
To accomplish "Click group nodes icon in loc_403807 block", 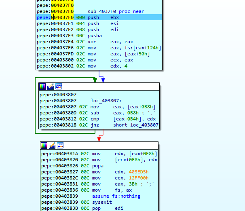I will pos(59,87).
